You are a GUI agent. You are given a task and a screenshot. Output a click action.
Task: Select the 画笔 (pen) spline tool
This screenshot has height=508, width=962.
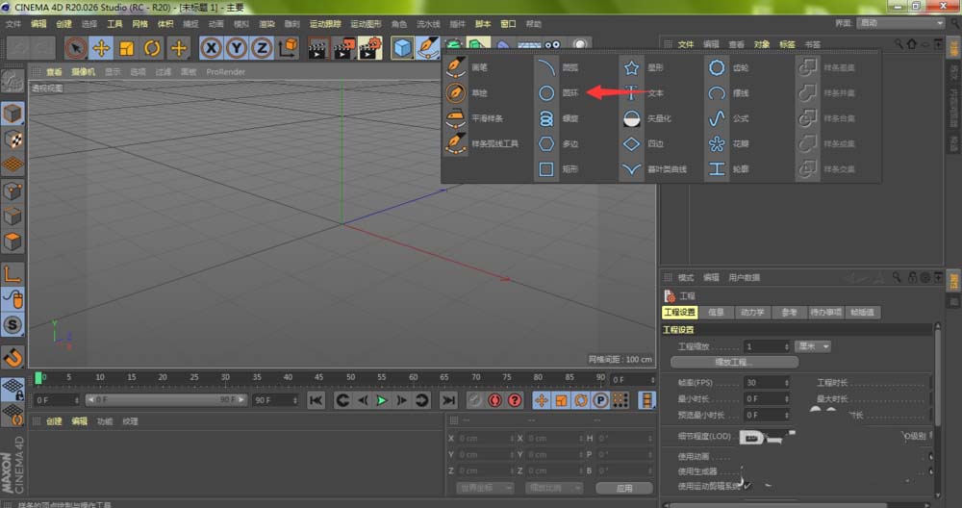pyautogui.click(x=456, y=68)
